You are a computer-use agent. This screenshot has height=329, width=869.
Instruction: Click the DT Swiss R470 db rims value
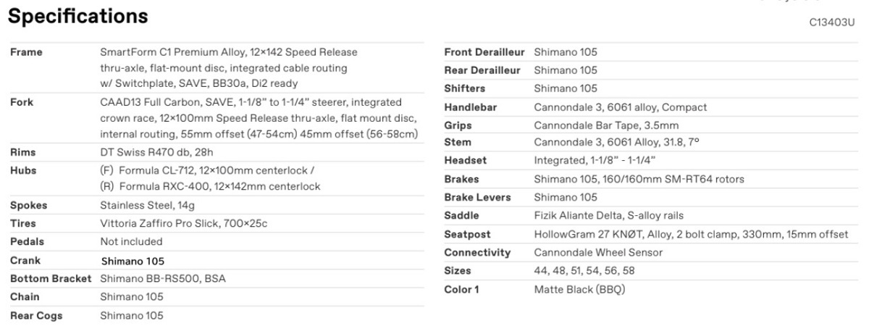(157, 153)
